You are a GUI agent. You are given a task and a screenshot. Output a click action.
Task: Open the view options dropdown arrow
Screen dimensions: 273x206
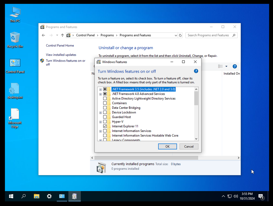[x=226, y=66]
